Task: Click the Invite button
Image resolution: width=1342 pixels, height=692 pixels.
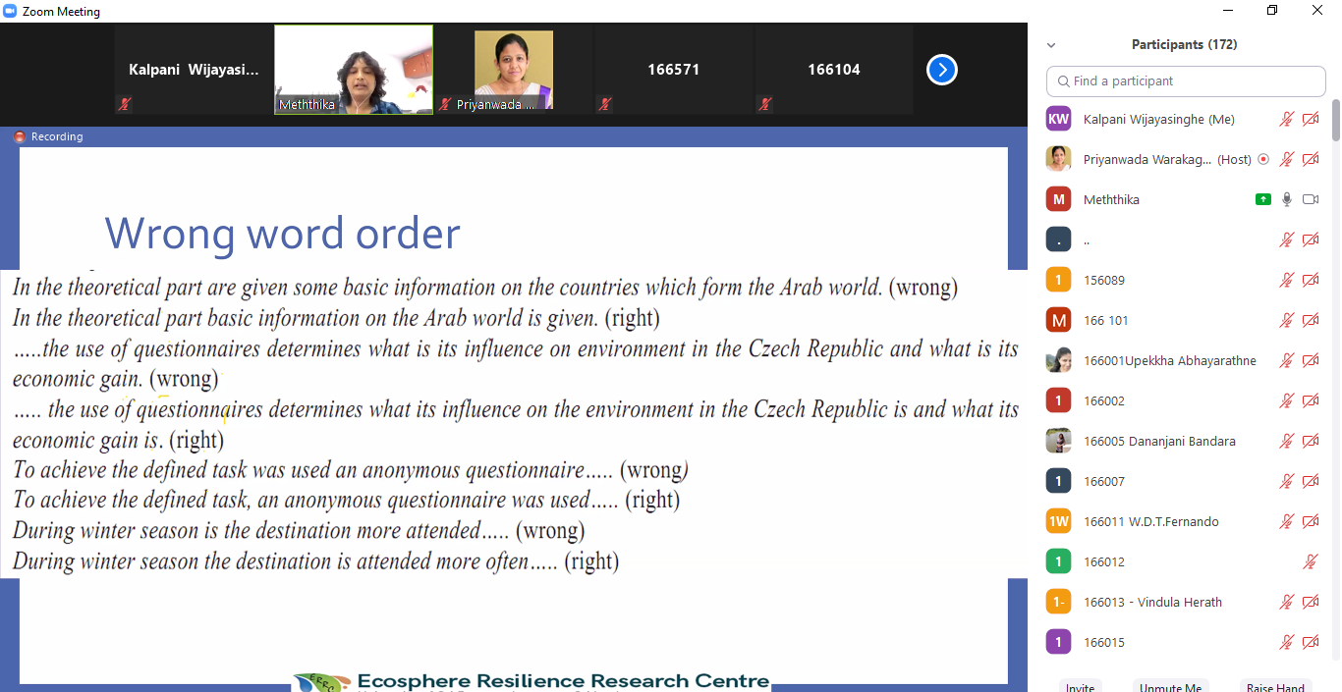Action: pyautogui.click(x=1080, y=686)
